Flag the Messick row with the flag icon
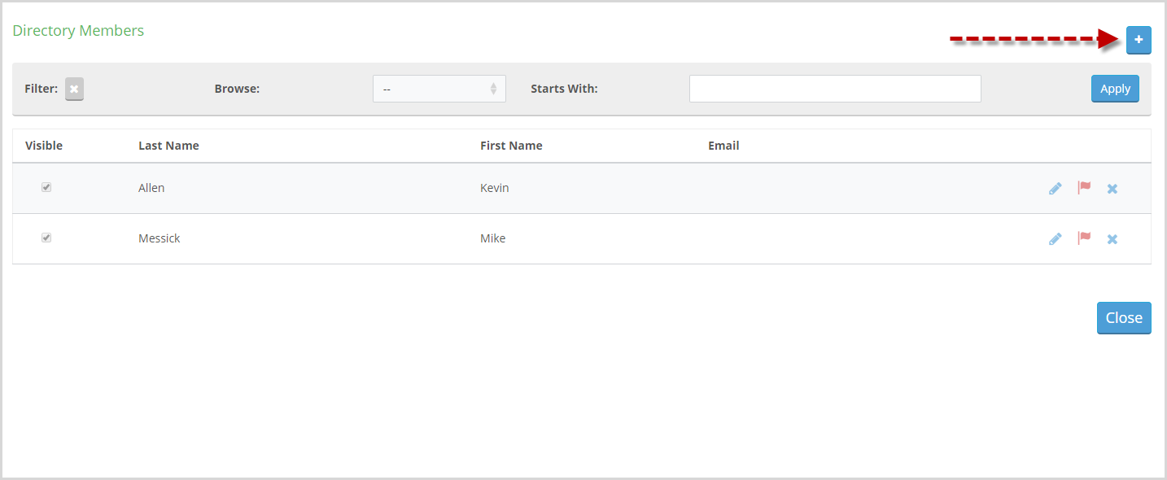This screenshot has height=480, width=1167. [x=1084, y=238]
